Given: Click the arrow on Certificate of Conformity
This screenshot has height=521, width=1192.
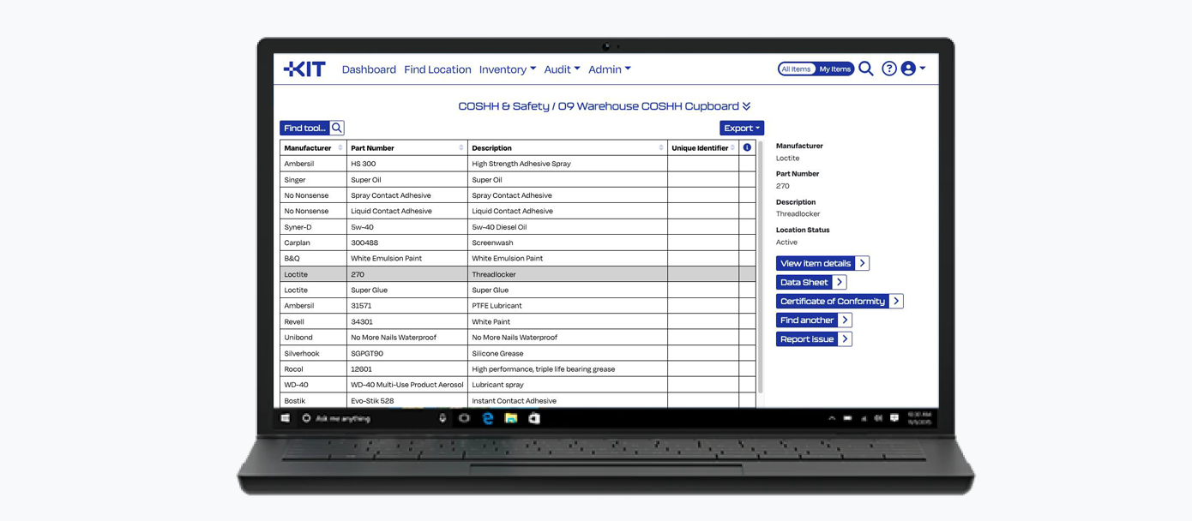Looking at the screenshot, I should [x=896, y=301].
